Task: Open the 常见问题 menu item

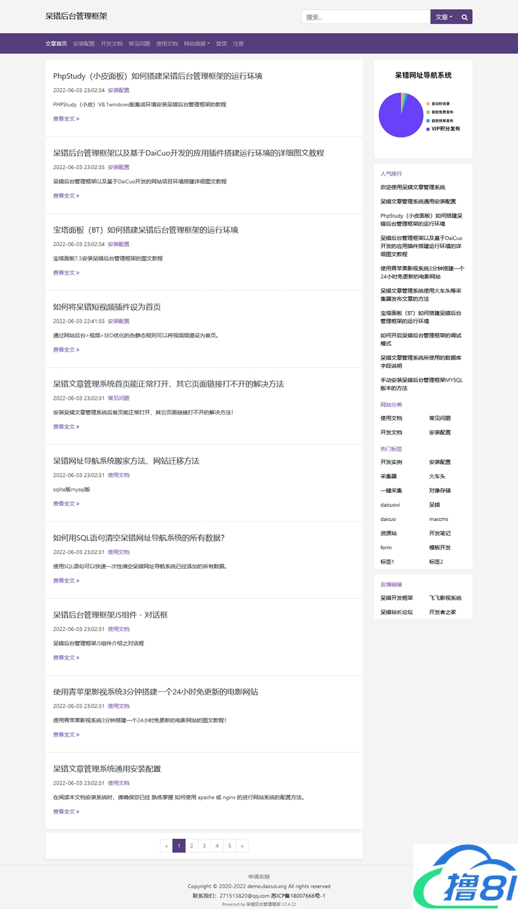Action: 139,43
